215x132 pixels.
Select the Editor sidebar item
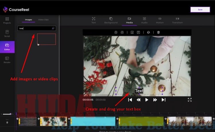tap(7, 47)
